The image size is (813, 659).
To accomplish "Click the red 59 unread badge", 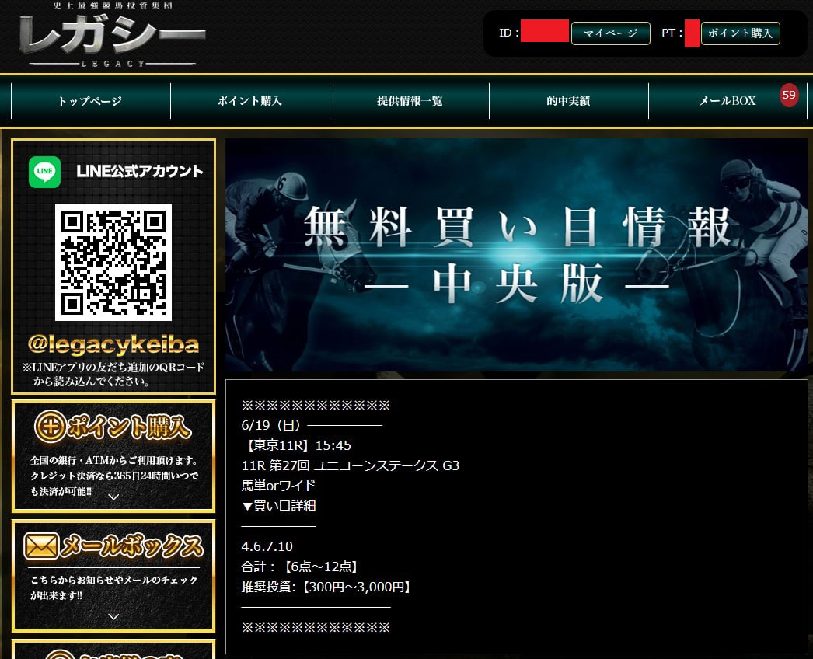I will click(x=789, y=96).
